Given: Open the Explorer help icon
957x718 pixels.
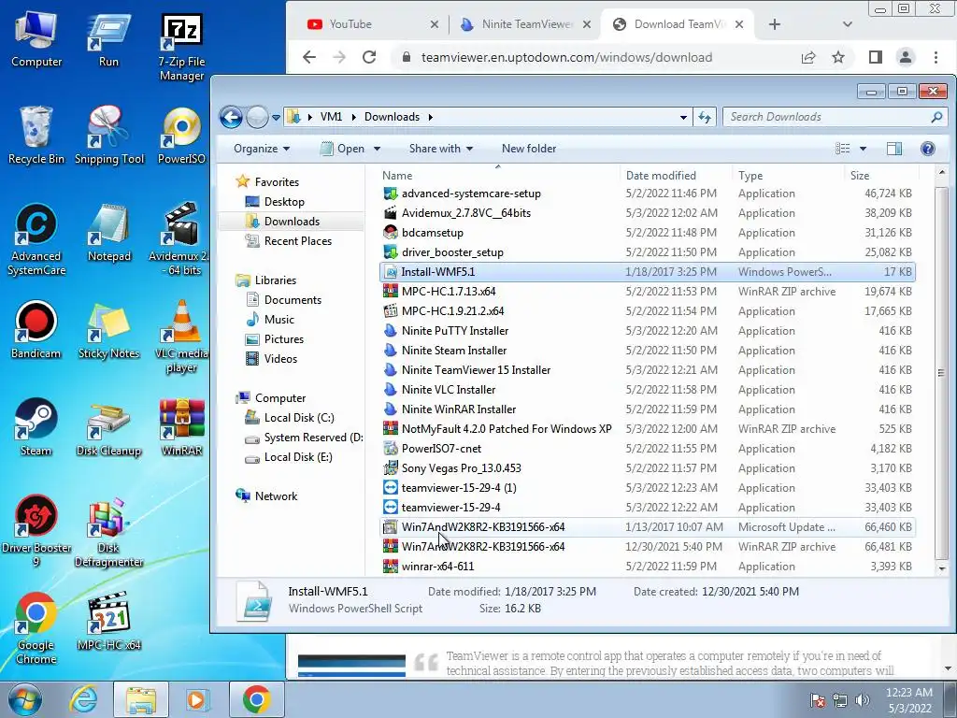Looking at the screenshot, I should point(928,149).
